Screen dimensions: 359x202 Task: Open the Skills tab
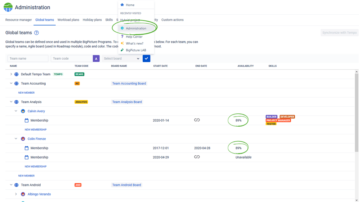pos(109,20)
